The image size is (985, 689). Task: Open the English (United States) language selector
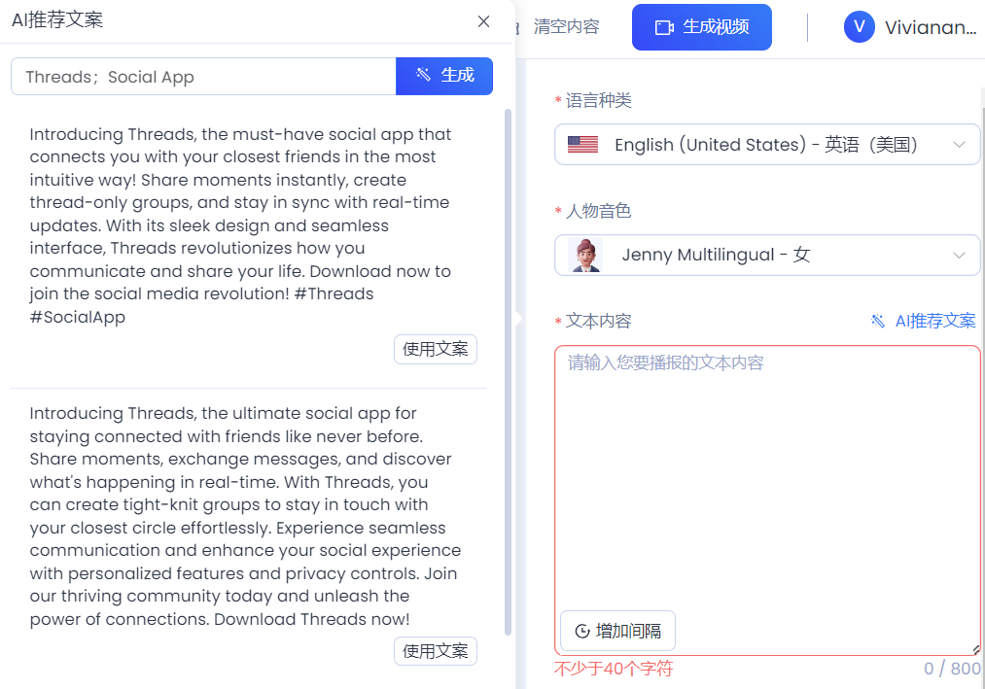coord(767,145)
